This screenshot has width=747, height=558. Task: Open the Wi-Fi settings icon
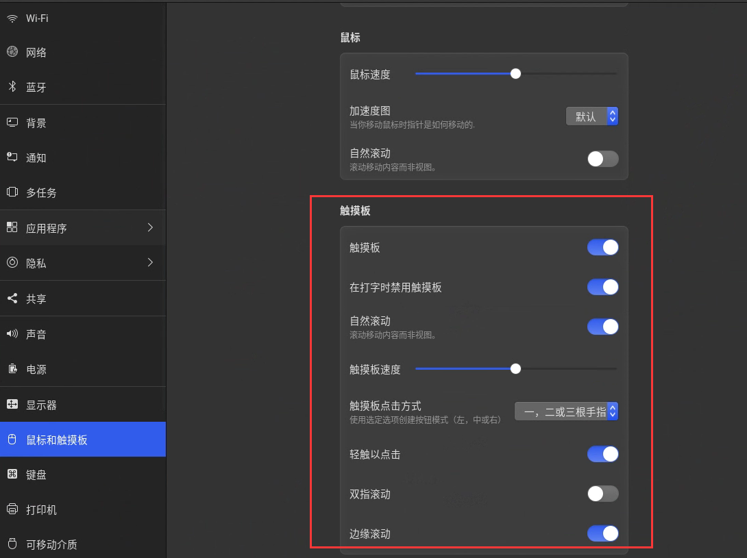(12, 18)
